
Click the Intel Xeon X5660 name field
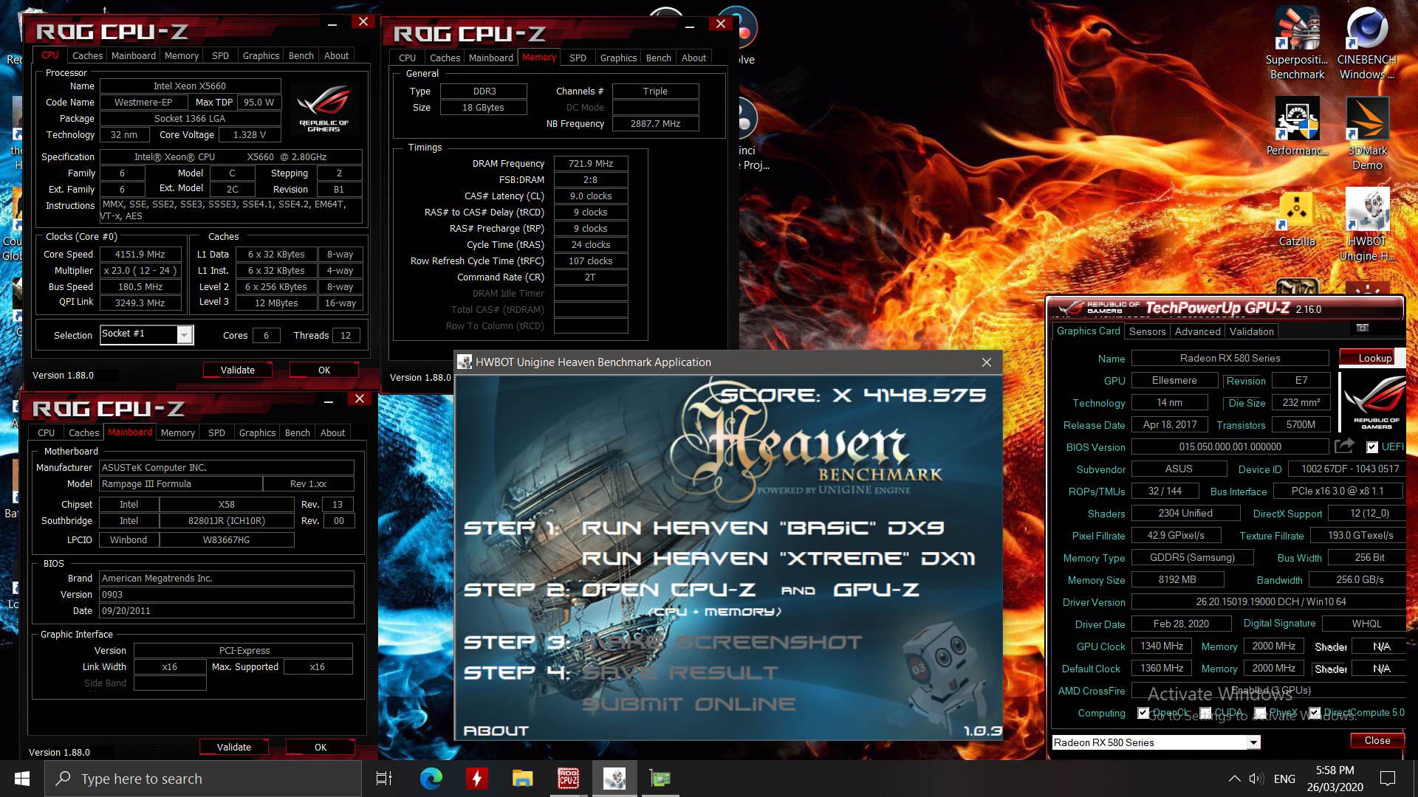[190, 86]
